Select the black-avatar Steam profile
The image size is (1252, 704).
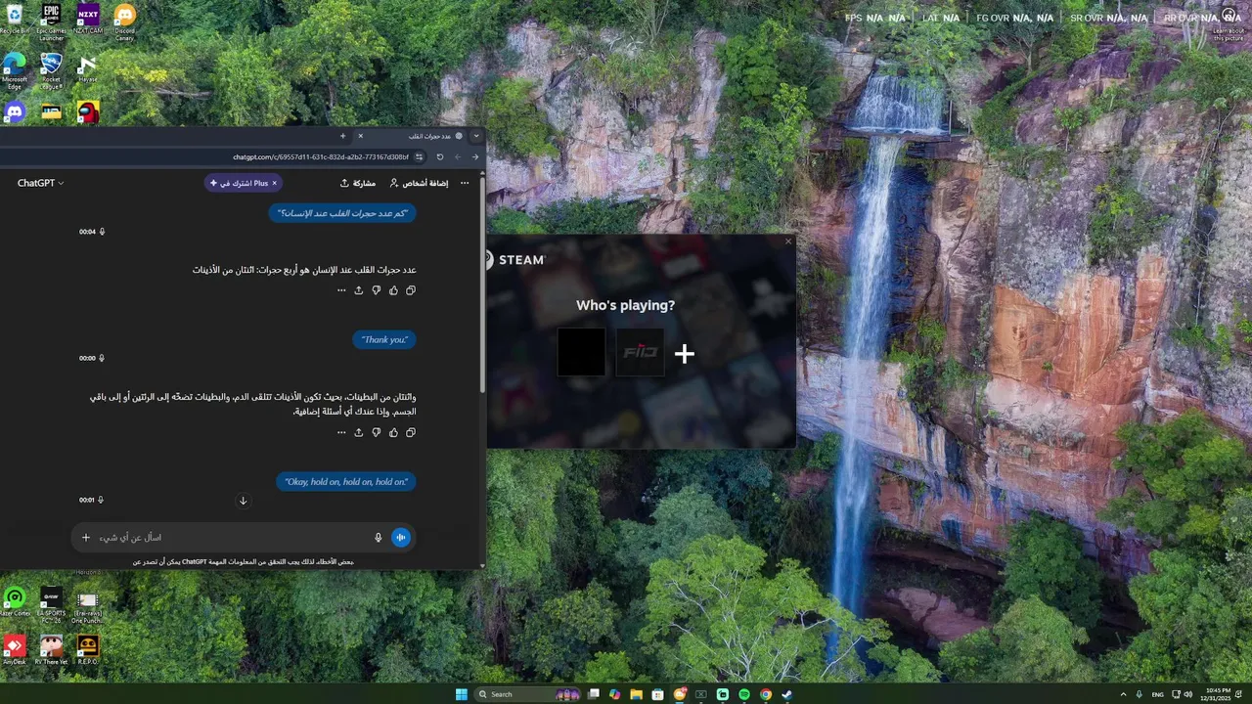pyautogui.click(x=581, y=352)
